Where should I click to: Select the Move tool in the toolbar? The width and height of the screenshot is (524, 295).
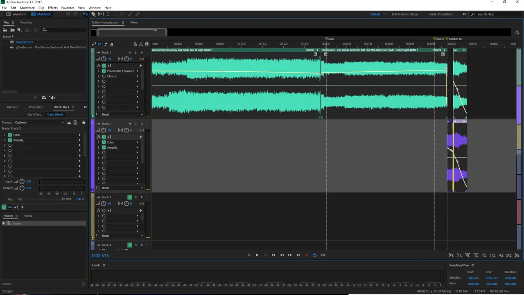tap(86, 14)
